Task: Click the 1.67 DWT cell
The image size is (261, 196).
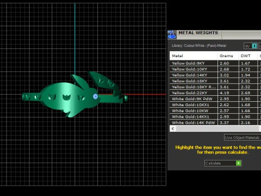Action: (248, 63)
